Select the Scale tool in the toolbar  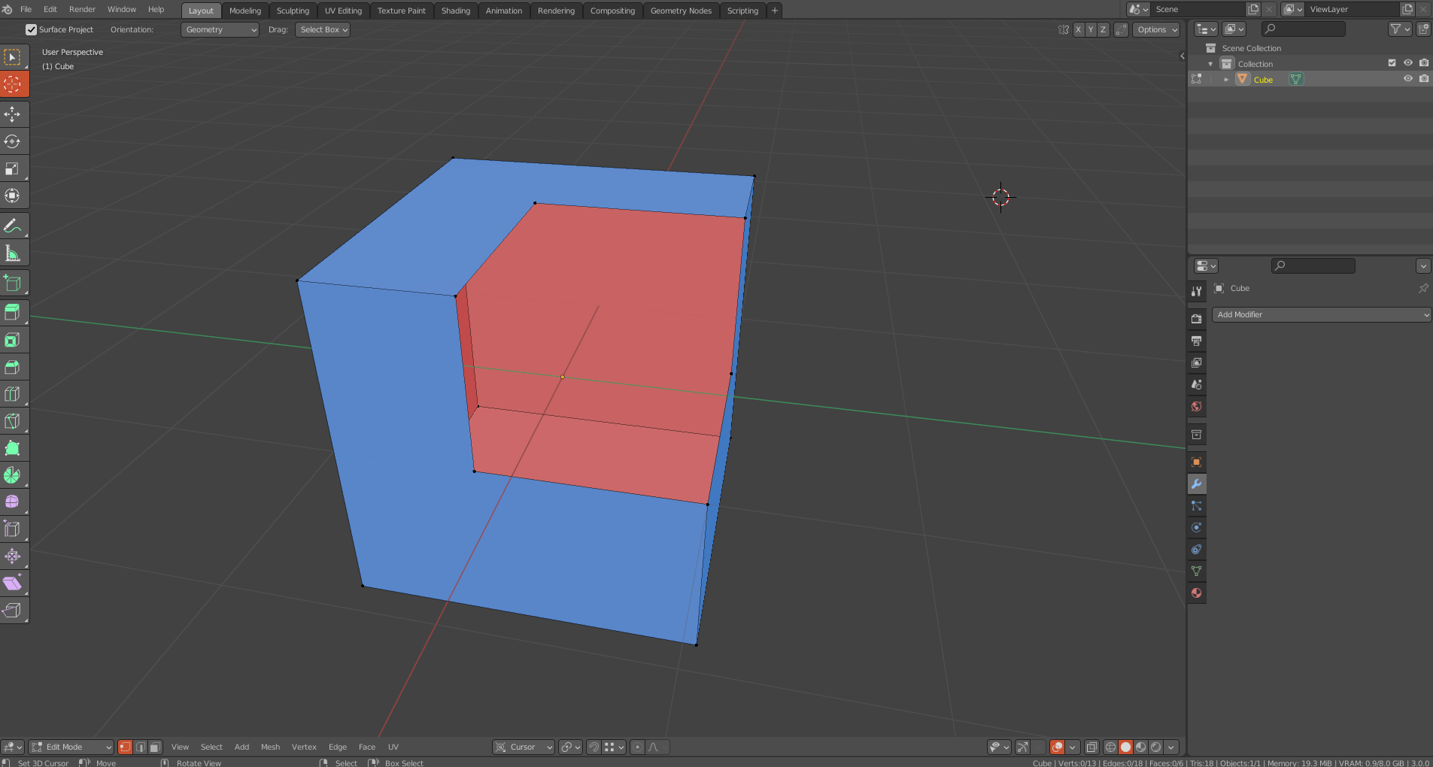click(13, 168)
